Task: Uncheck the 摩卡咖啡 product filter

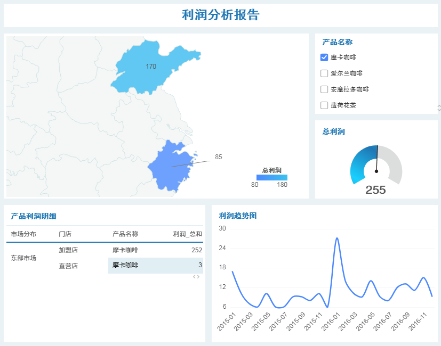Action: click(324, 57)
